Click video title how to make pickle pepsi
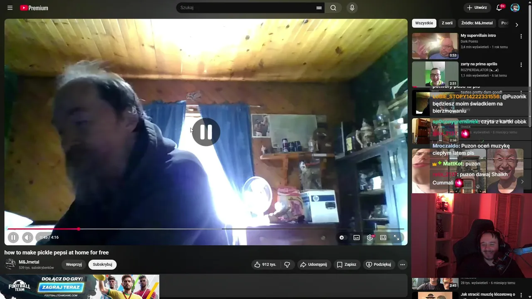The width and height of the screenshot is (532, 299). pos(57,252)
